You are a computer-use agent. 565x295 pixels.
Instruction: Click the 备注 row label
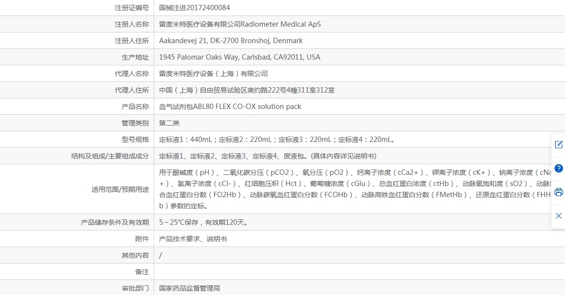[x=142, y=272]
